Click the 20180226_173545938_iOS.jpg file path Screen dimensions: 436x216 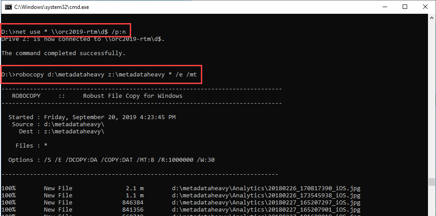[266, 196]
